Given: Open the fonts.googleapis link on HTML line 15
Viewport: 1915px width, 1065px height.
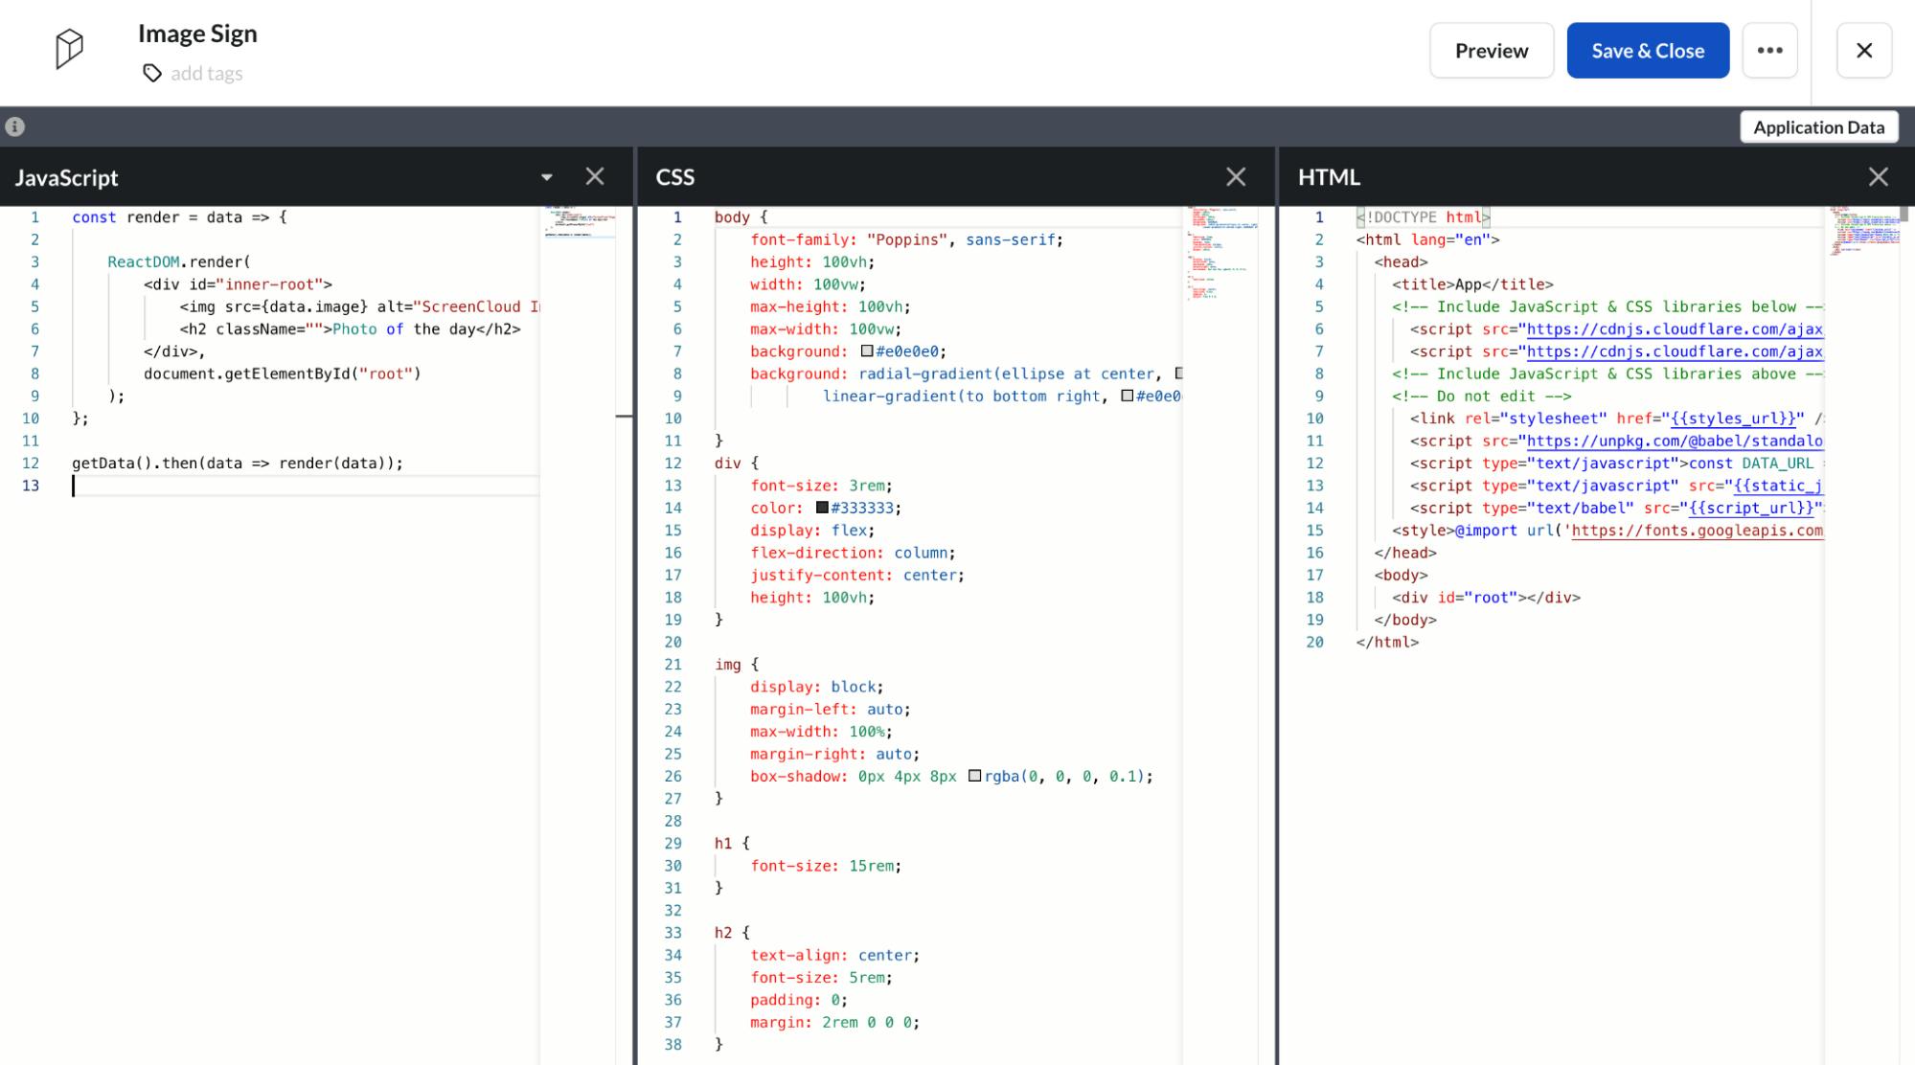Looking at the screenshot, I should pos(1697,531).
